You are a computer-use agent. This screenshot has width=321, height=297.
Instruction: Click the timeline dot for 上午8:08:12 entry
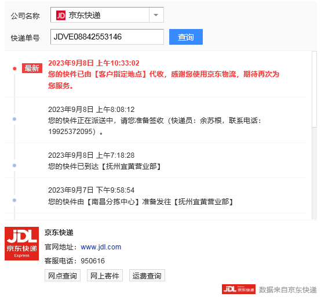coord(14,119)
